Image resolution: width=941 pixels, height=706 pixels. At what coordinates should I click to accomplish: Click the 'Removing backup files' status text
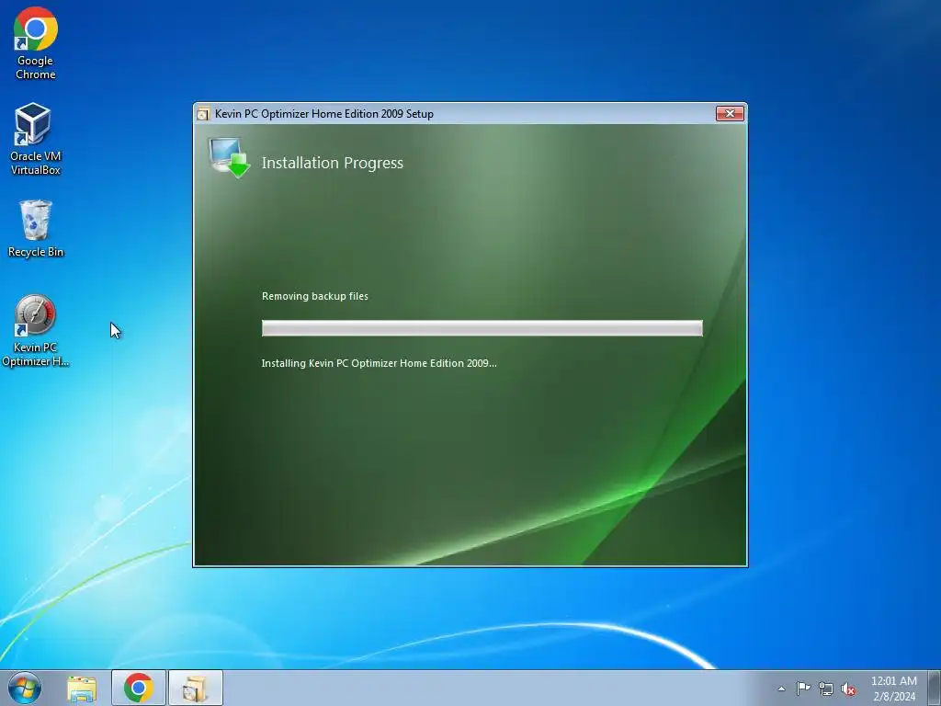coord(315,296)
